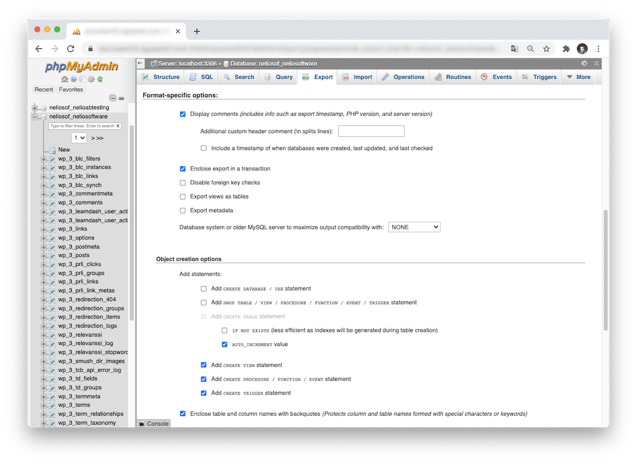Expand the wp_3_postmeta table node
This screenshot has width=637, height=464.
click(44, 247)
